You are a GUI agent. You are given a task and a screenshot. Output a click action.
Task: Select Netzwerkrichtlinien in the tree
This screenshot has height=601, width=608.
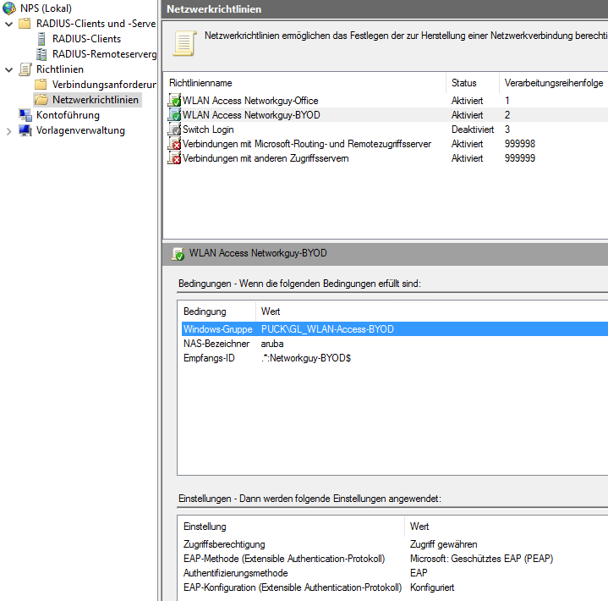(x=96, y=100)
